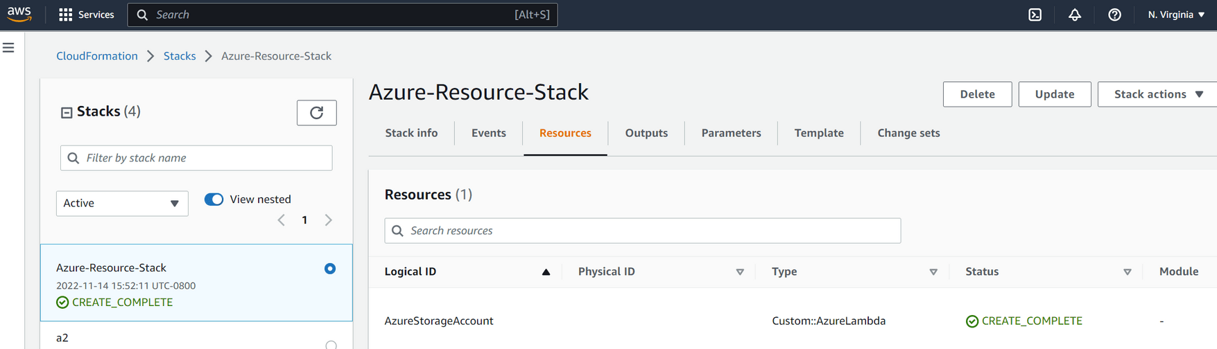Launch the CloudShell terminal icon

1035,15
